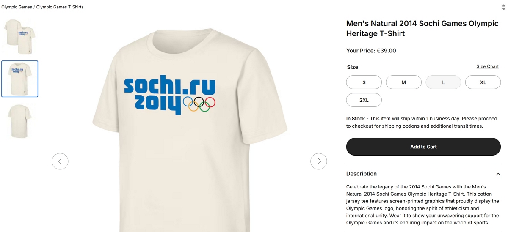Choose size M
Image resolution: width=508 pixels, height=232 pixels.
403,82
